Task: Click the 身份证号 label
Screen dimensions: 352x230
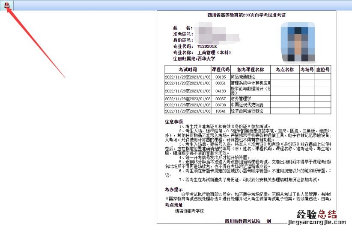Action: tap(183, 40)
